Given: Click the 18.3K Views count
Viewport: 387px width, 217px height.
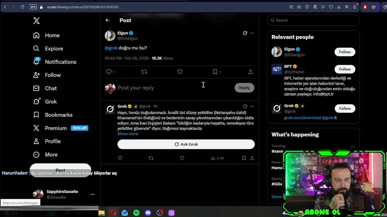Looking at the screenshot, I should [162, 58].
